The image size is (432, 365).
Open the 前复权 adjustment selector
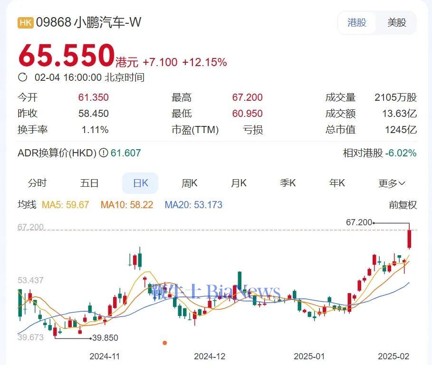click(403, 205)
